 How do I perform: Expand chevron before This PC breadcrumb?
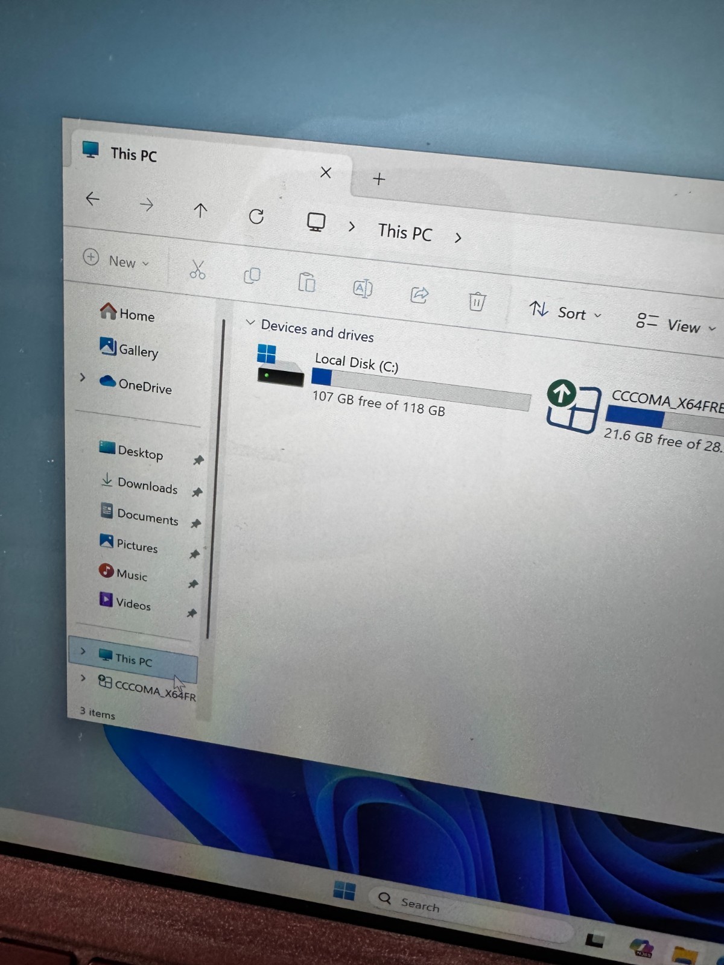pos(352,227)
